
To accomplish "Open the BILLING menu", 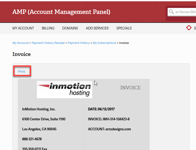I will click(x=48, y=28).
